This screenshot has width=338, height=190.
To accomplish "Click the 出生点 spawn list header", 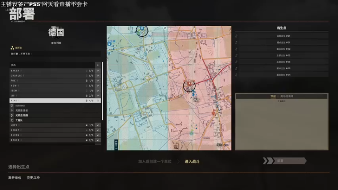I will coord(281,28).
